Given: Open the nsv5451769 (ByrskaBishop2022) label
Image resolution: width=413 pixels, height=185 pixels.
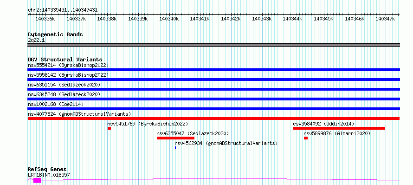Looking at the screenshot, I should point(148,124).
